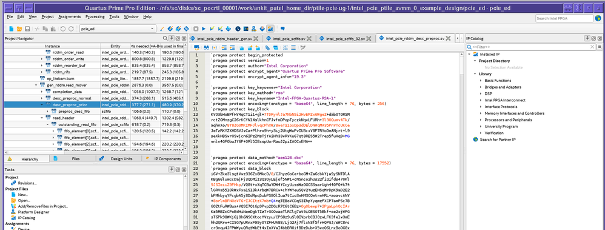
Task: Click the Save disk icon in toolbar
Action: click(27, 29)
